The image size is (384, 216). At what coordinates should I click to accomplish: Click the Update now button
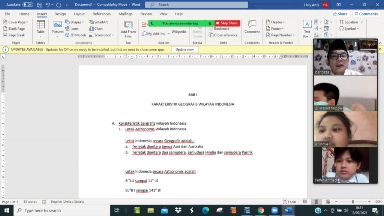(x=184, y=49)
